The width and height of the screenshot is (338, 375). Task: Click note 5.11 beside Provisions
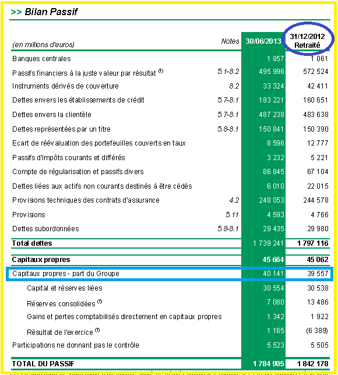pos(232,214)
